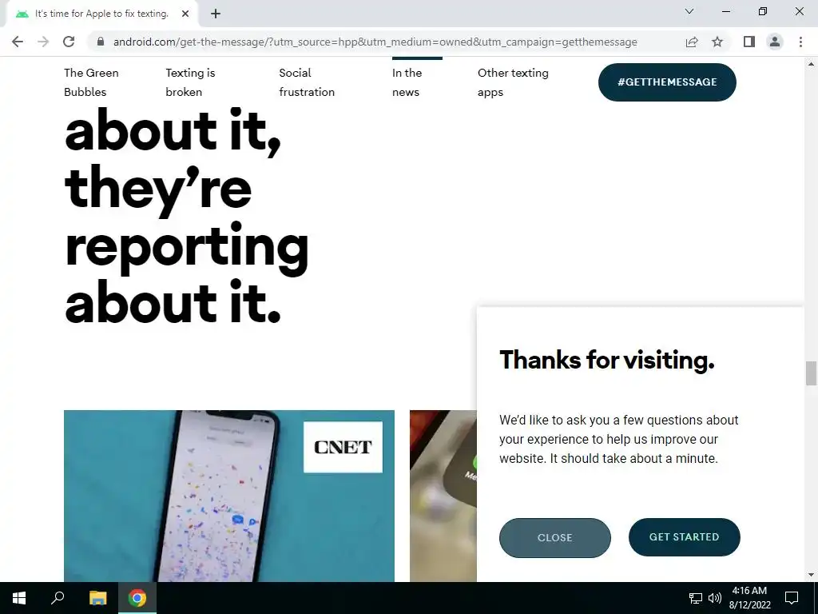Viewport: 818px width, 614px height.
Task: Dismiss survey with the Close button
Action: pos(555,538)
